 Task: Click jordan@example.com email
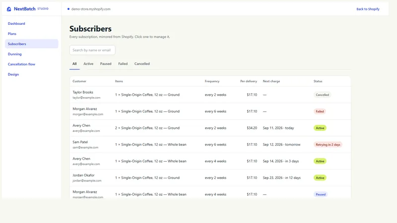[87, 180]
